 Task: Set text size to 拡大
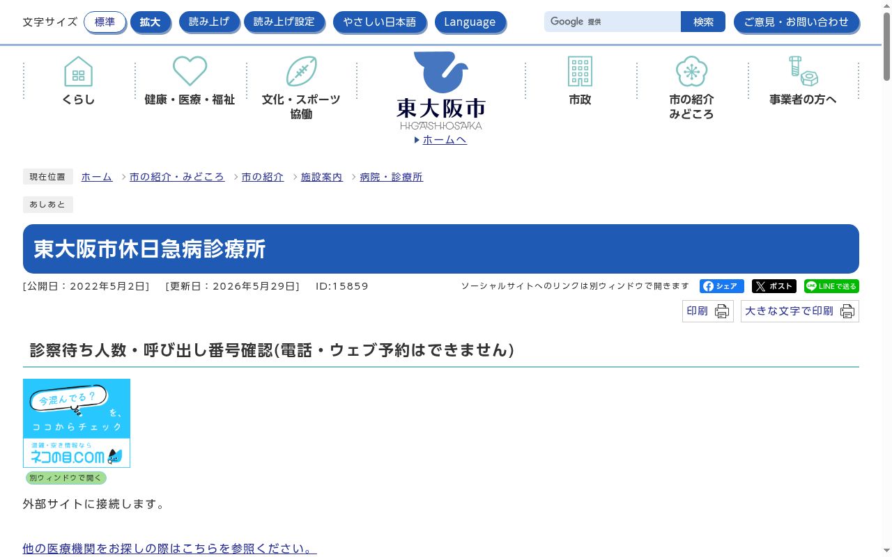click(150, 22)
